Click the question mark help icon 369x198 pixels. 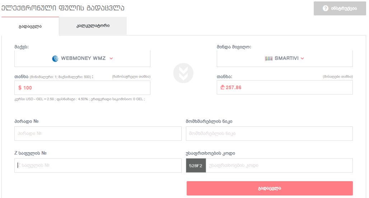pos(326,9)
